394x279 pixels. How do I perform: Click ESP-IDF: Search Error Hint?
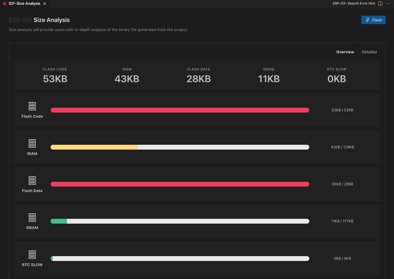pyautogui.click(x=354, y=4)
